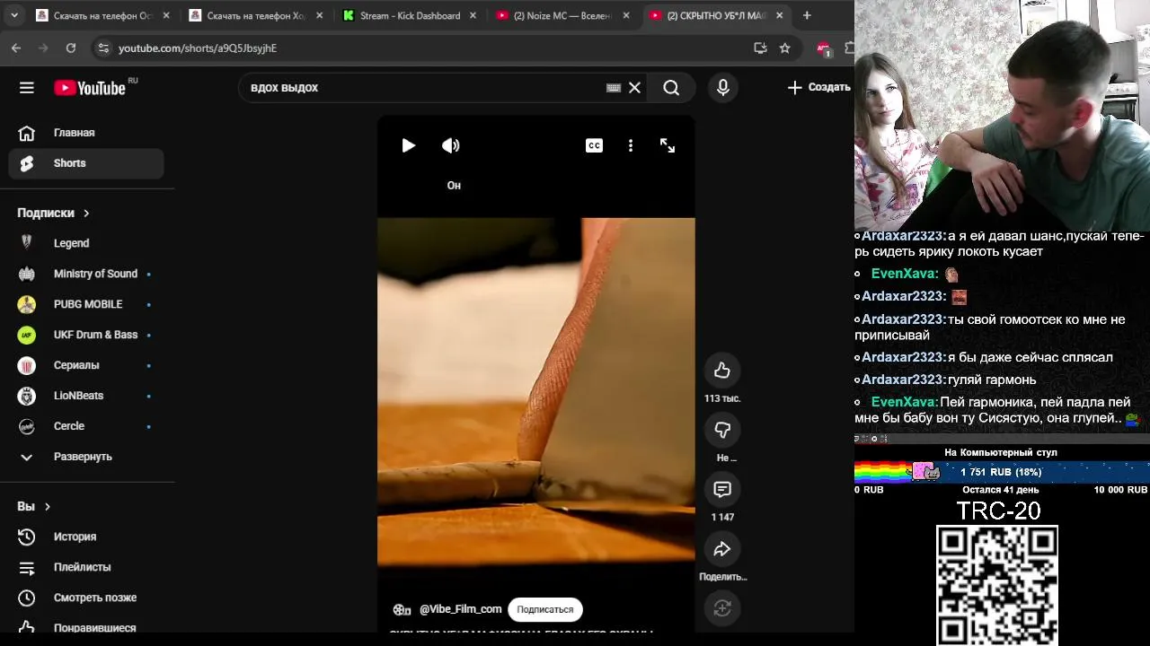
Task: Open site information icon in address bar
Action: (x=103, y=48)
